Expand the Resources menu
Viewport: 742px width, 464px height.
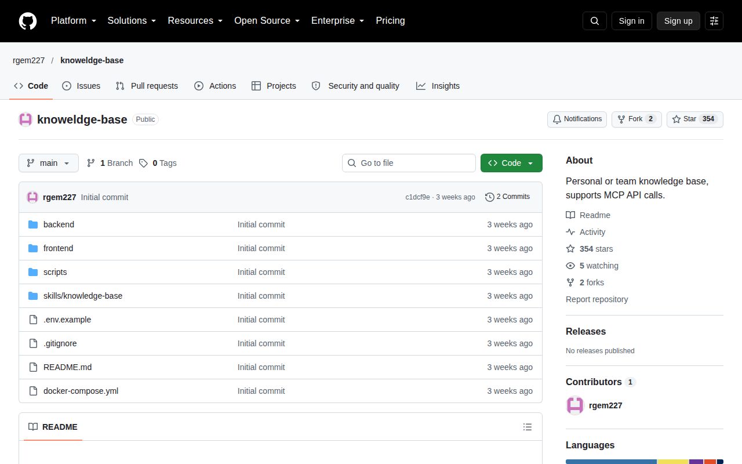coord(195,21)
